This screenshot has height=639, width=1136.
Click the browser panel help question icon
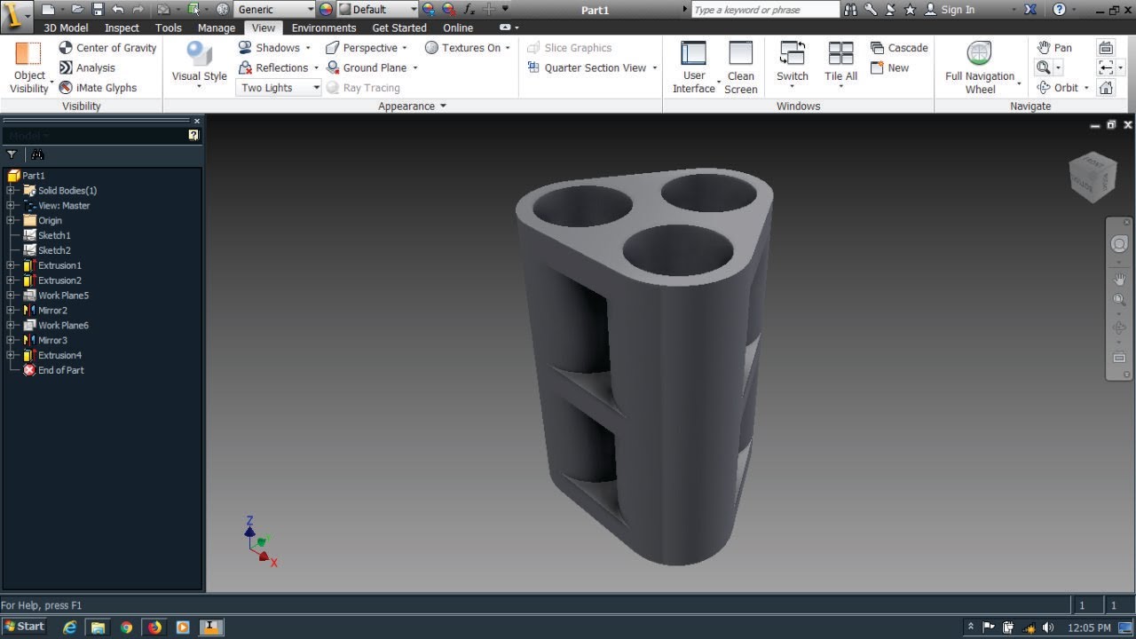[x=193, y=135]
